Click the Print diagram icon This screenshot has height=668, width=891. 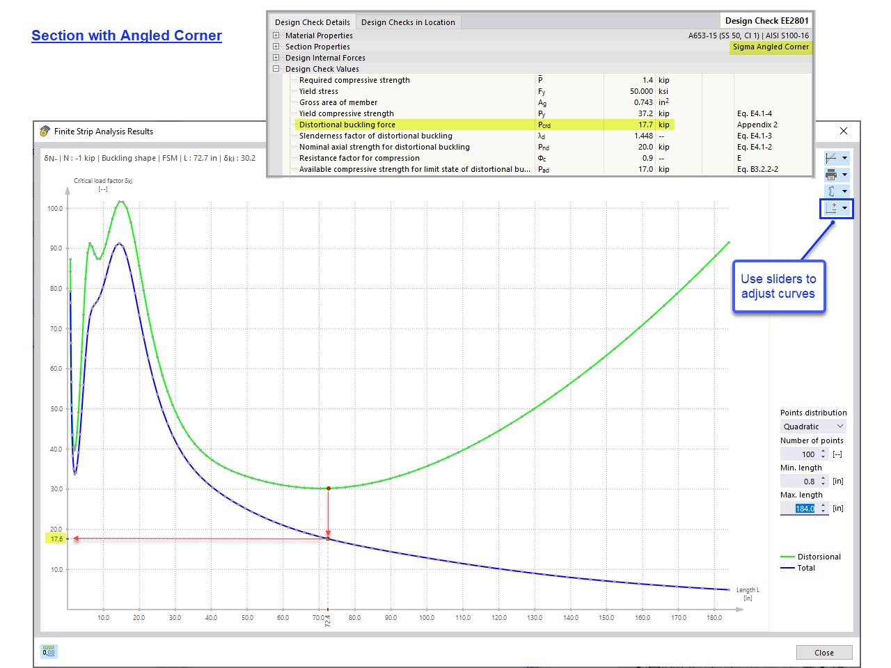coord(830,174)
